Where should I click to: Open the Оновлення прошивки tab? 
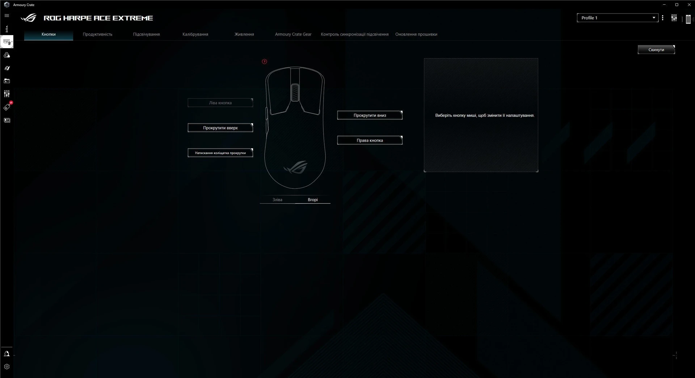416,34
